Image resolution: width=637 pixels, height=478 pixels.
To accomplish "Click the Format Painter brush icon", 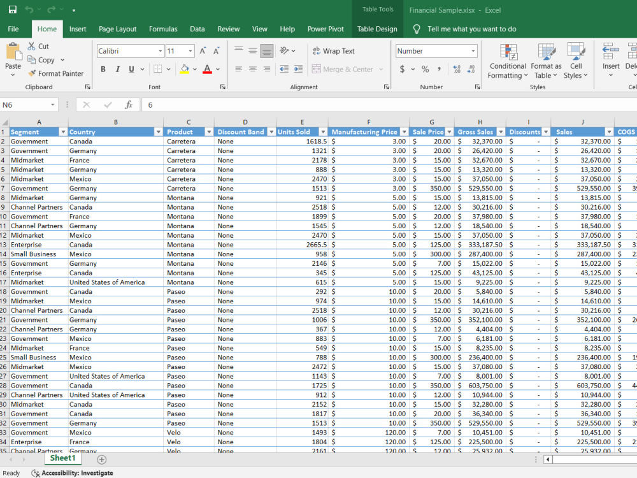I will (x=32, y=73).
